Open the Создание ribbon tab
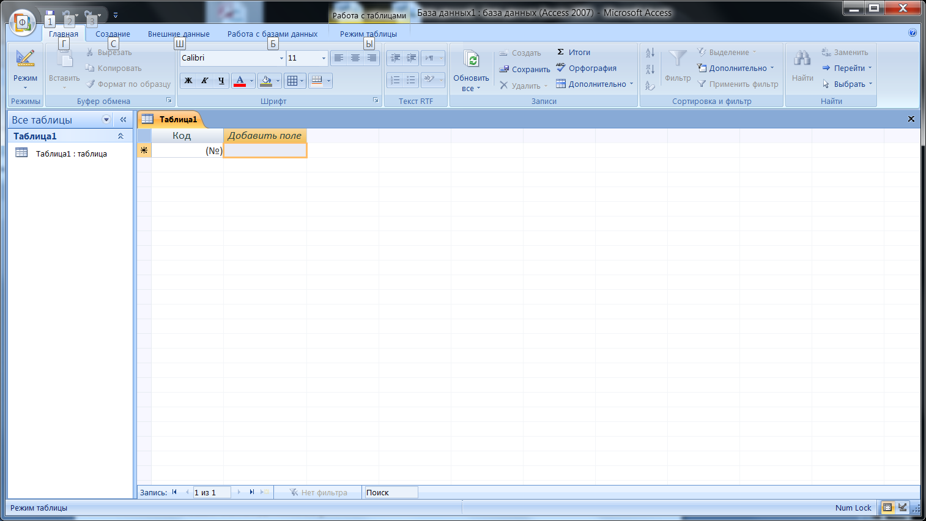This screenshot has height=521, width=926. [113, 34]
